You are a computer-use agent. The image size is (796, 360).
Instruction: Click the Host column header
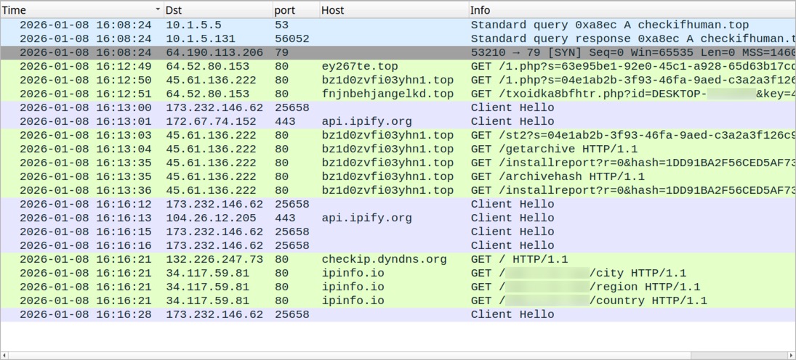click(x=393, y=10)
